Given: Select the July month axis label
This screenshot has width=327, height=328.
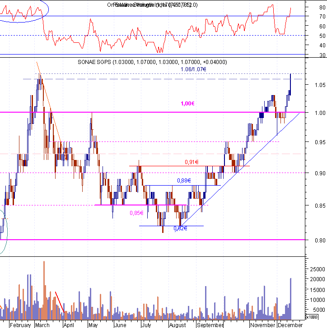Looking at the screenshot, I should [146, 325].
